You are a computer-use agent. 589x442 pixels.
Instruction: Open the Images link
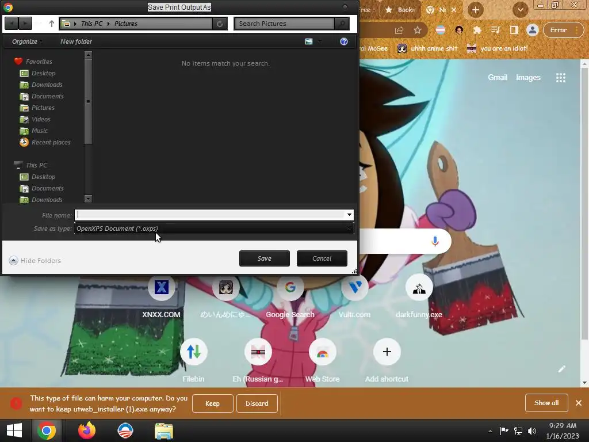(528, 78)
